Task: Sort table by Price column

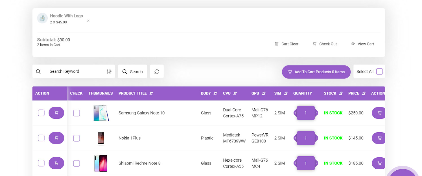Action: pos(364,93)
